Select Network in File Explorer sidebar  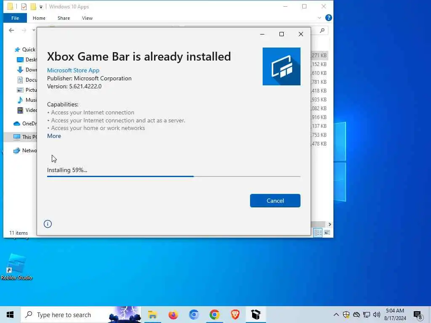tap(25, 151)
